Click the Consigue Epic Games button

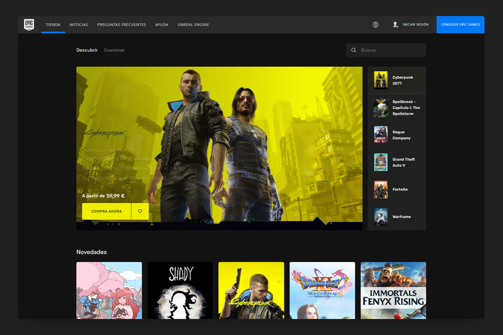click(x=460, y=25)
